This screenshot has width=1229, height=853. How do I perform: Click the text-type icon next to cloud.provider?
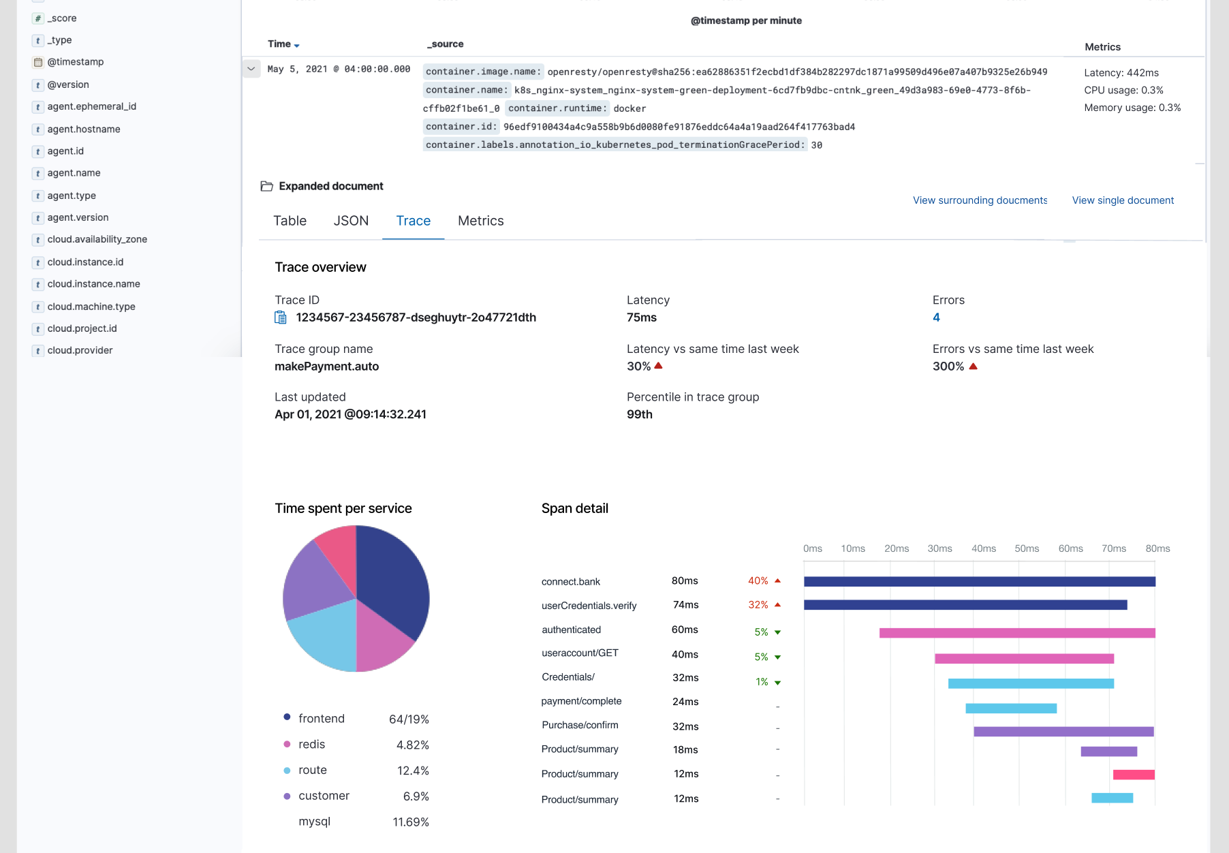pyautogui.click(x=38, y=350)
